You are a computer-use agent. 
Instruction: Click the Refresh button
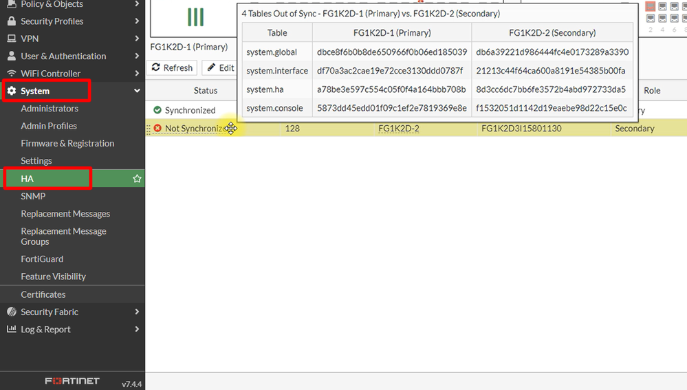172,67
